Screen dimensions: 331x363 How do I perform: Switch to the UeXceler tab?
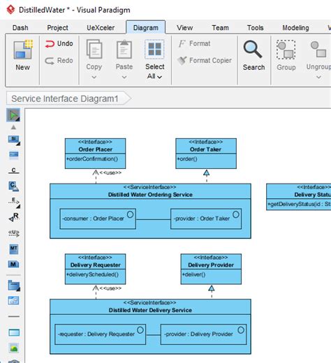[101, 28]
